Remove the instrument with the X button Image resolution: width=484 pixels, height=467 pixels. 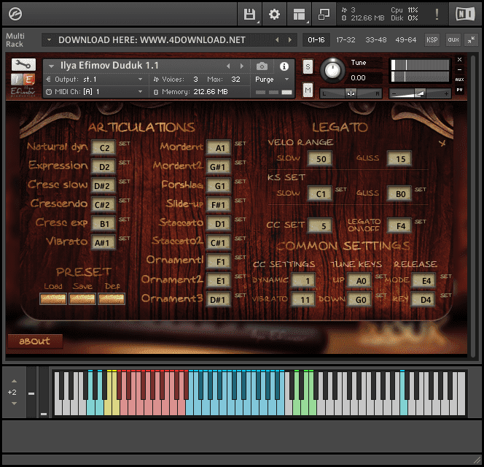point(459,59)
